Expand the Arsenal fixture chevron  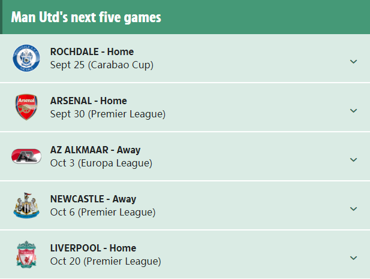tap(353, 111)
